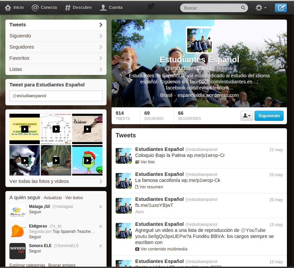This screenshot has height=268, width=294.
Task: Open the Cuenta profile tab
Action: pyautogui.click(x=112, y=7)
